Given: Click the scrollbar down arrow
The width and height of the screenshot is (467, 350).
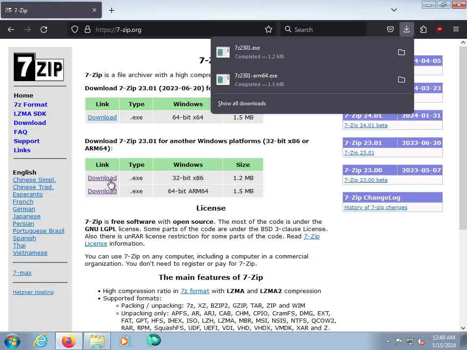Looking at the screenshot, I should (463, 328).
